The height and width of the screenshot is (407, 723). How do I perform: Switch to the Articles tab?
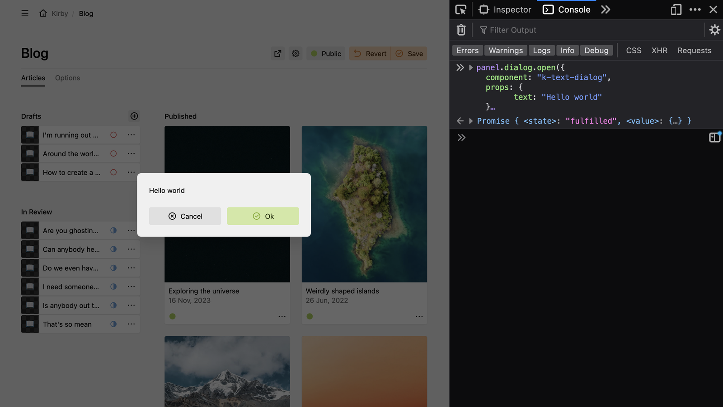[33, 78]
